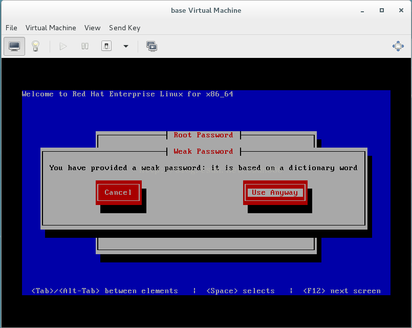Maximize the base Virtual Machine window
The height and width of the screenshot is (328, 412).
pyautogui.click(x=382, y=10)
